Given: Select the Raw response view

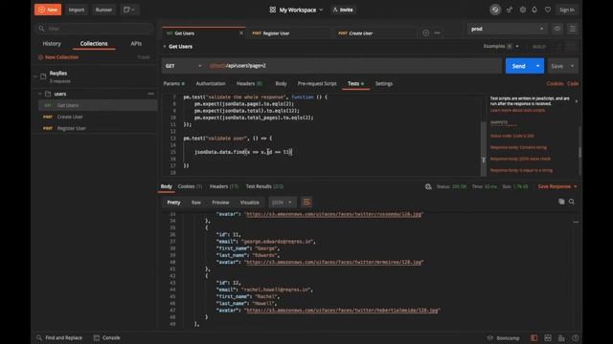Looking at the screenshot, I should [x=195, y=203].
